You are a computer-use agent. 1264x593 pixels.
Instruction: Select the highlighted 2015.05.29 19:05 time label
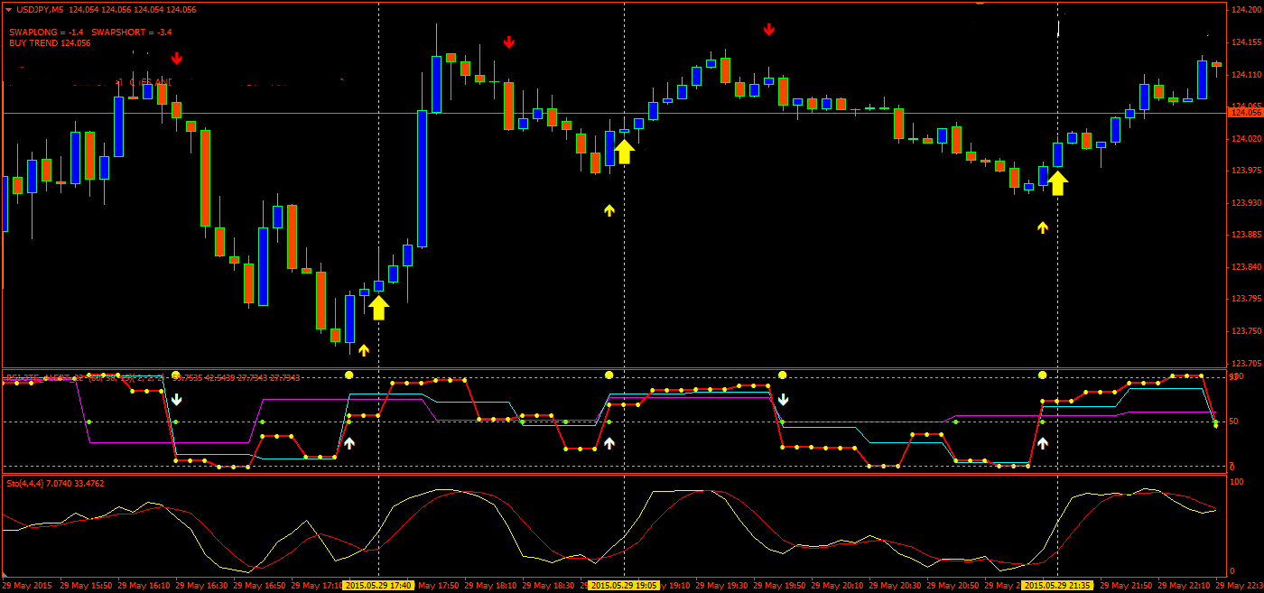coord(624,585)
